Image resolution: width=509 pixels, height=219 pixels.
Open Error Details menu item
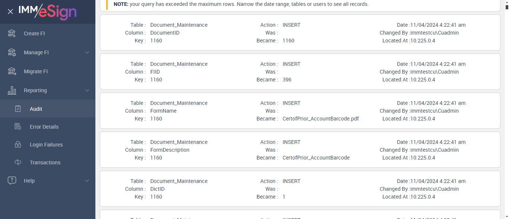coord(44,127)
